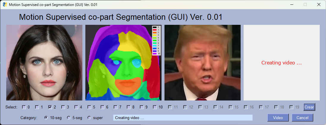Enable segment 1 checkbox

click(37, 107)
